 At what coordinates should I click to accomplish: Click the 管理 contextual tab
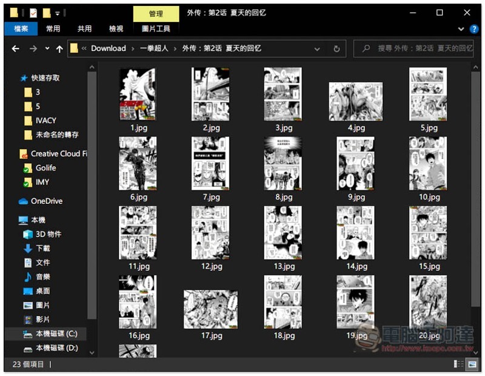click(156, 13)
